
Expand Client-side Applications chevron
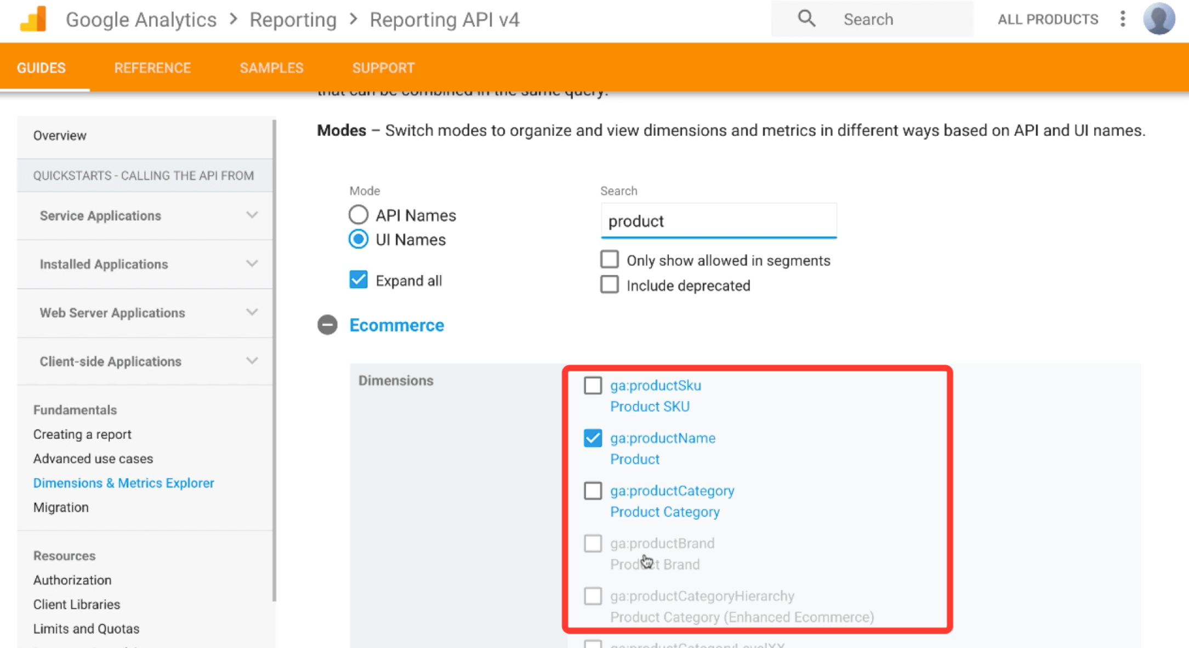252,362
